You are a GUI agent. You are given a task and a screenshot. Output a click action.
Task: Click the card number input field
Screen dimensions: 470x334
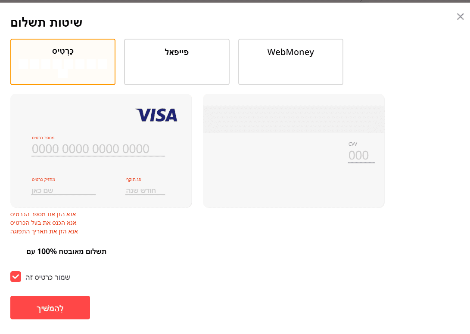click(98, 149)
